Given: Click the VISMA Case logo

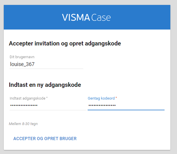Looking at the screenshot, I should pyautogui.click(x=86, y=17).
